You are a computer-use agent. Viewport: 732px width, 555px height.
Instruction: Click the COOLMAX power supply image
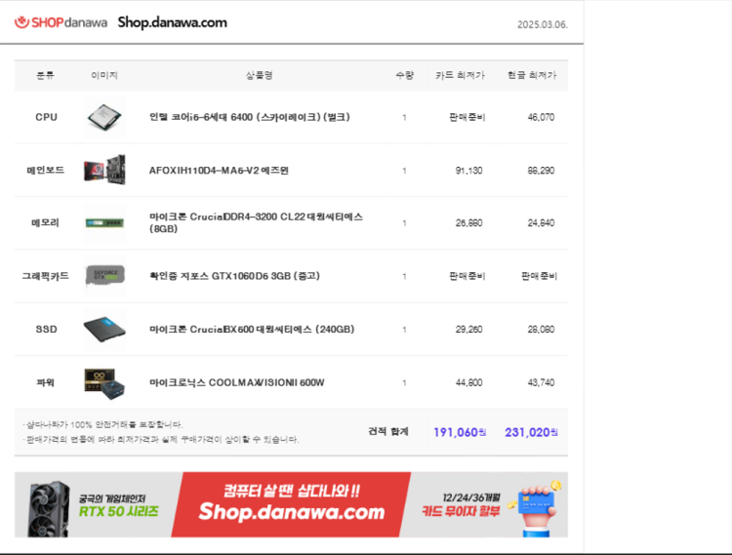tap(104, 383)
